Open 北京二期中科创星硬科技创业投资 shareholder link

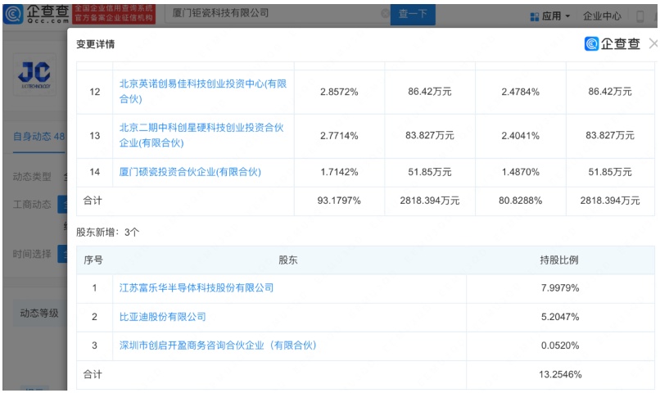tap(201, 129)
